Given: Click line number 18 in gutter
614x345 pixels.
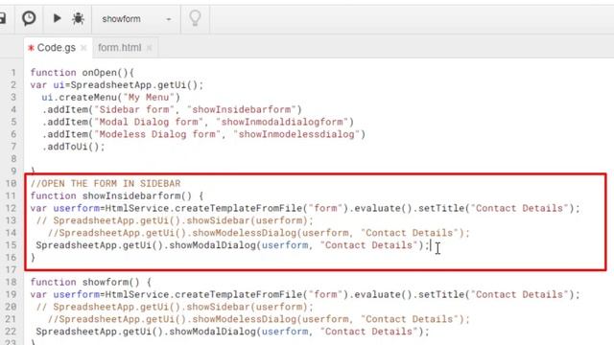Looking at the screenshot, I should (11, 282).
